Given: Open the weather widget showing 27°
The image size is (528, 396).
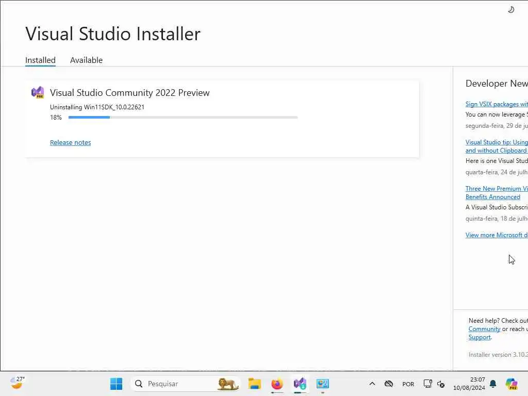Looking at the screenshot, I should (x=17, y=383).
